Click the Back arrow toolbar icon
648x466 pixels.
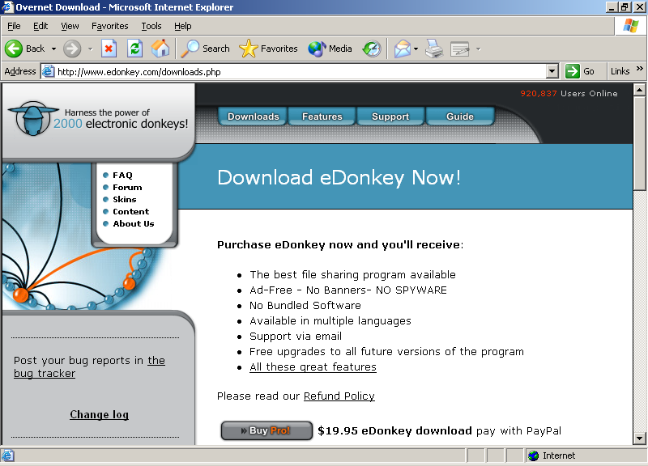pyautogui.click(x=14, y=49)
